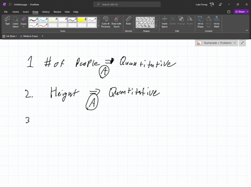
Task: Expand page to full view
Action: coord(242,43)
